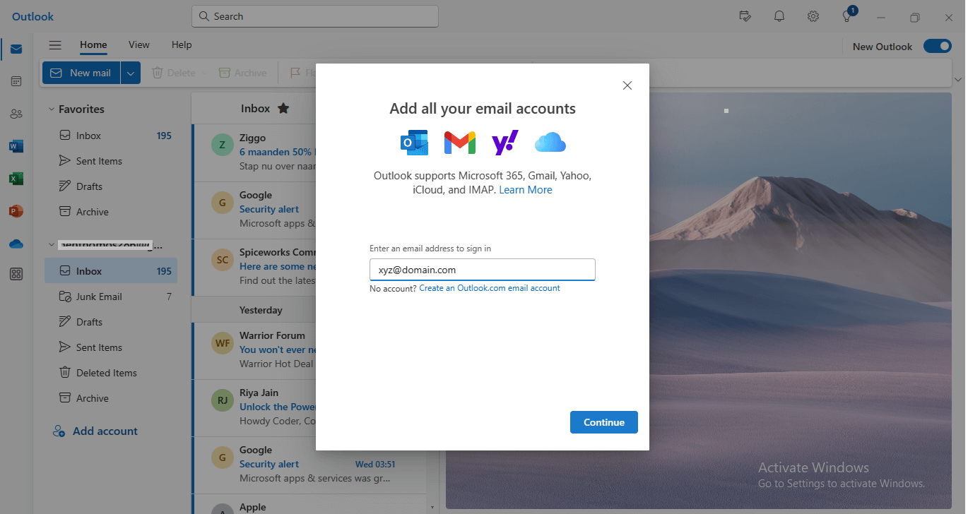Image resolution: width=968 pixels, height=514 pixels.
Task: Click the Outlook icon in the dialog
Action: [x=414, y=143]
